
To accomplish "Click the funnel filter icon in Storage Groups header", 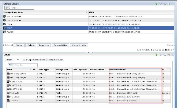I will point(160,4).
